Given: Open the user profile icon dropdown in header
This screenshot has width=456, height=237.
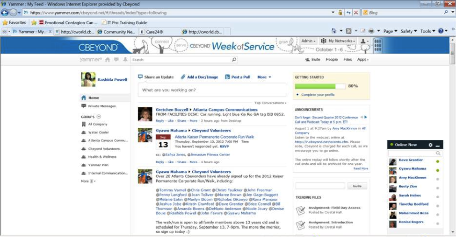Looking at the screenshot, I should pyautogui.click(x=364, y=41).
